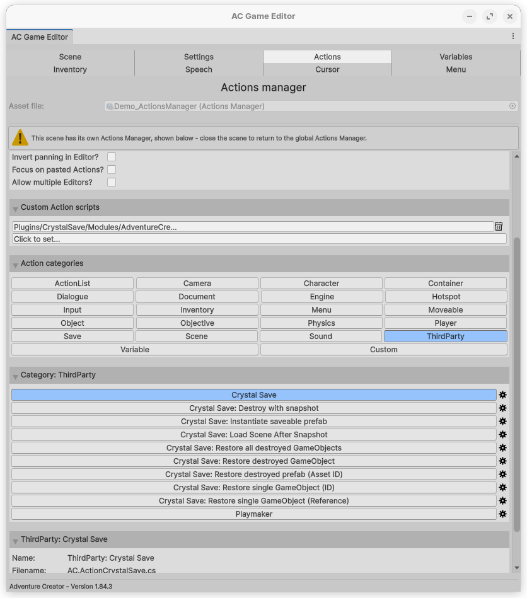Open the three-dot window options menu
Image resolution: width=527 pixels, height=598 pixels.
tap(513, 37)
